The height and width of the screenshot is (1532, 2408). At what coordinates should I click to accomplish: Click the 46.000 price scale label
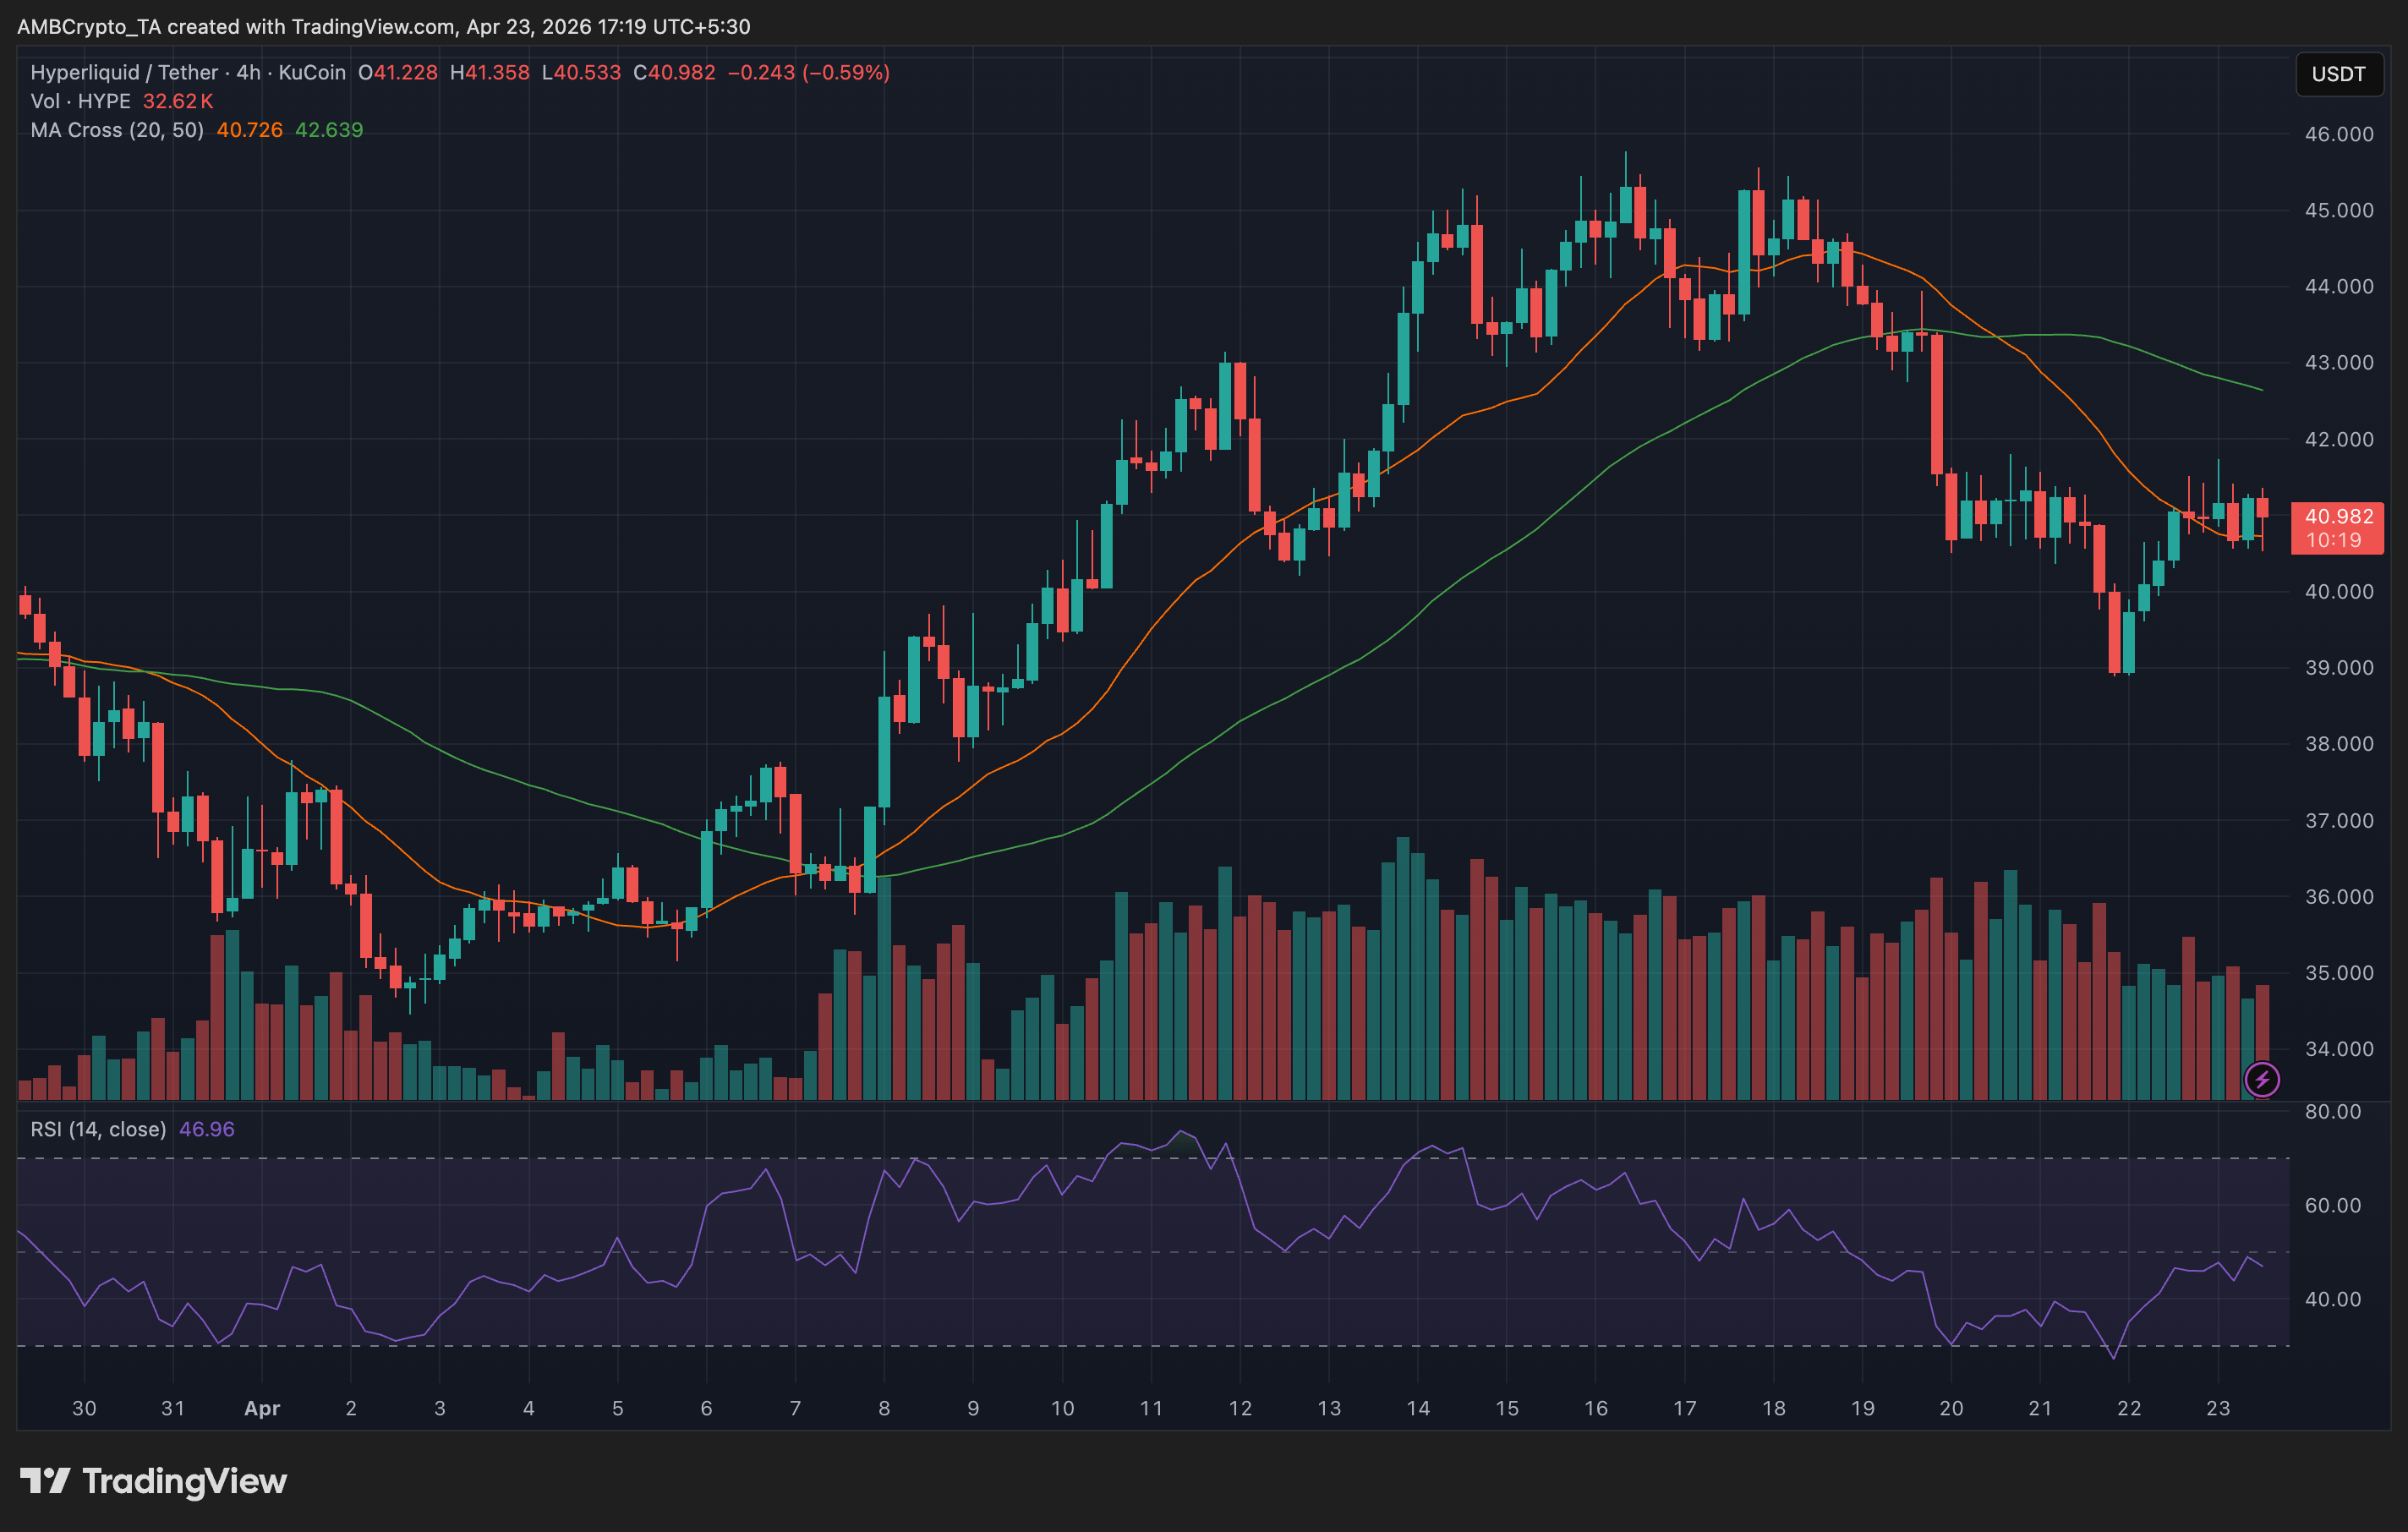click(x=2338, y=134)
